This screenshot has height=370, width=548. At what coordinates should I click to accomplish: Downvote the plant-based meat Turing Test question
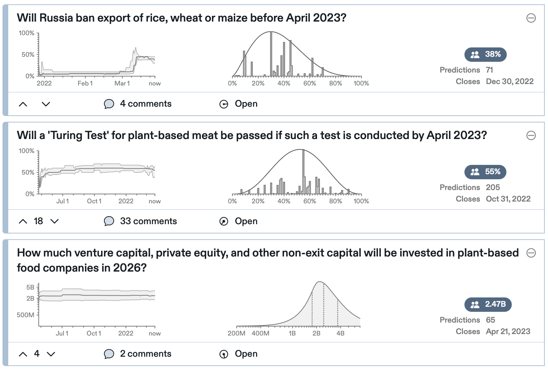coord(55,221)
